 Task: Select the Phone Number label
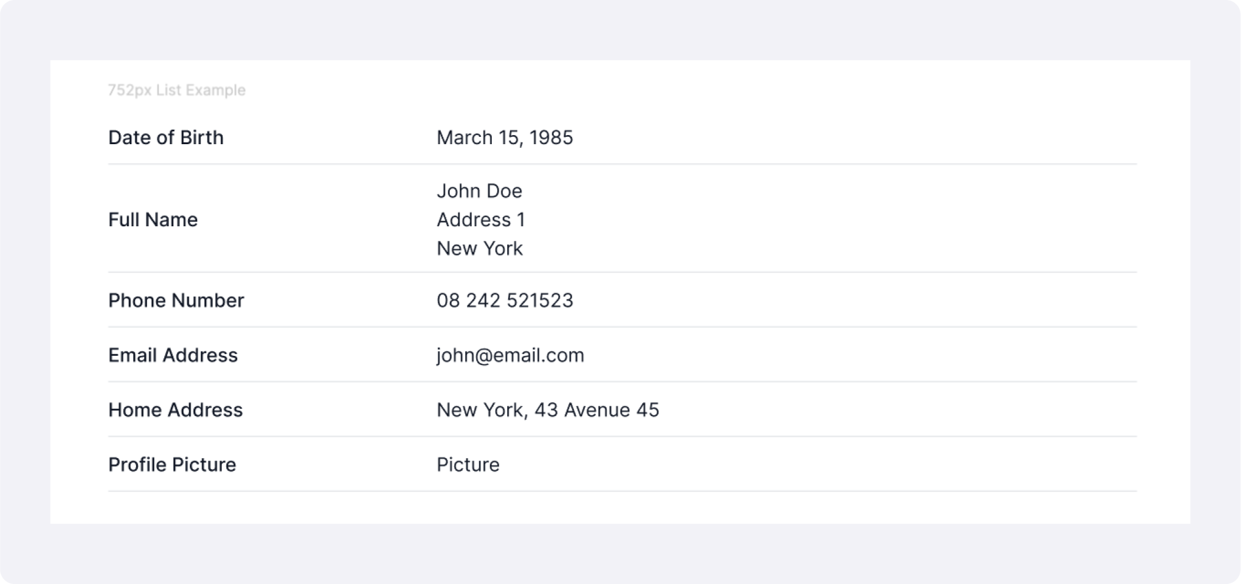tap(176, 301)
